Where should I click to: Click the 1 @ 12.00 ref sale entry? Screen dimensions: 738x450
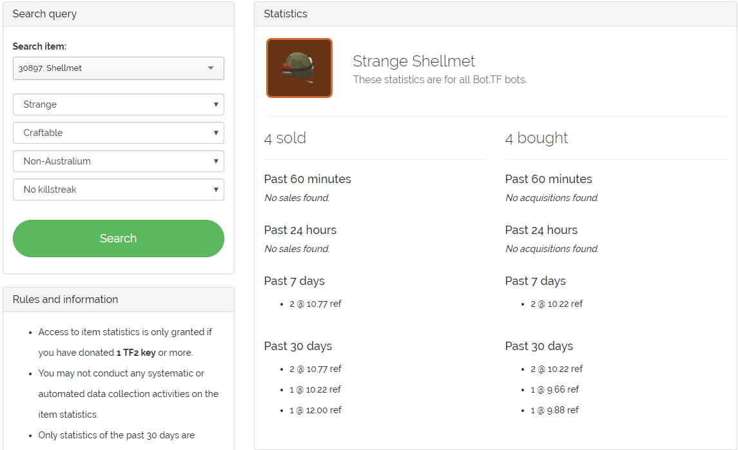click(x=315, y=410)
